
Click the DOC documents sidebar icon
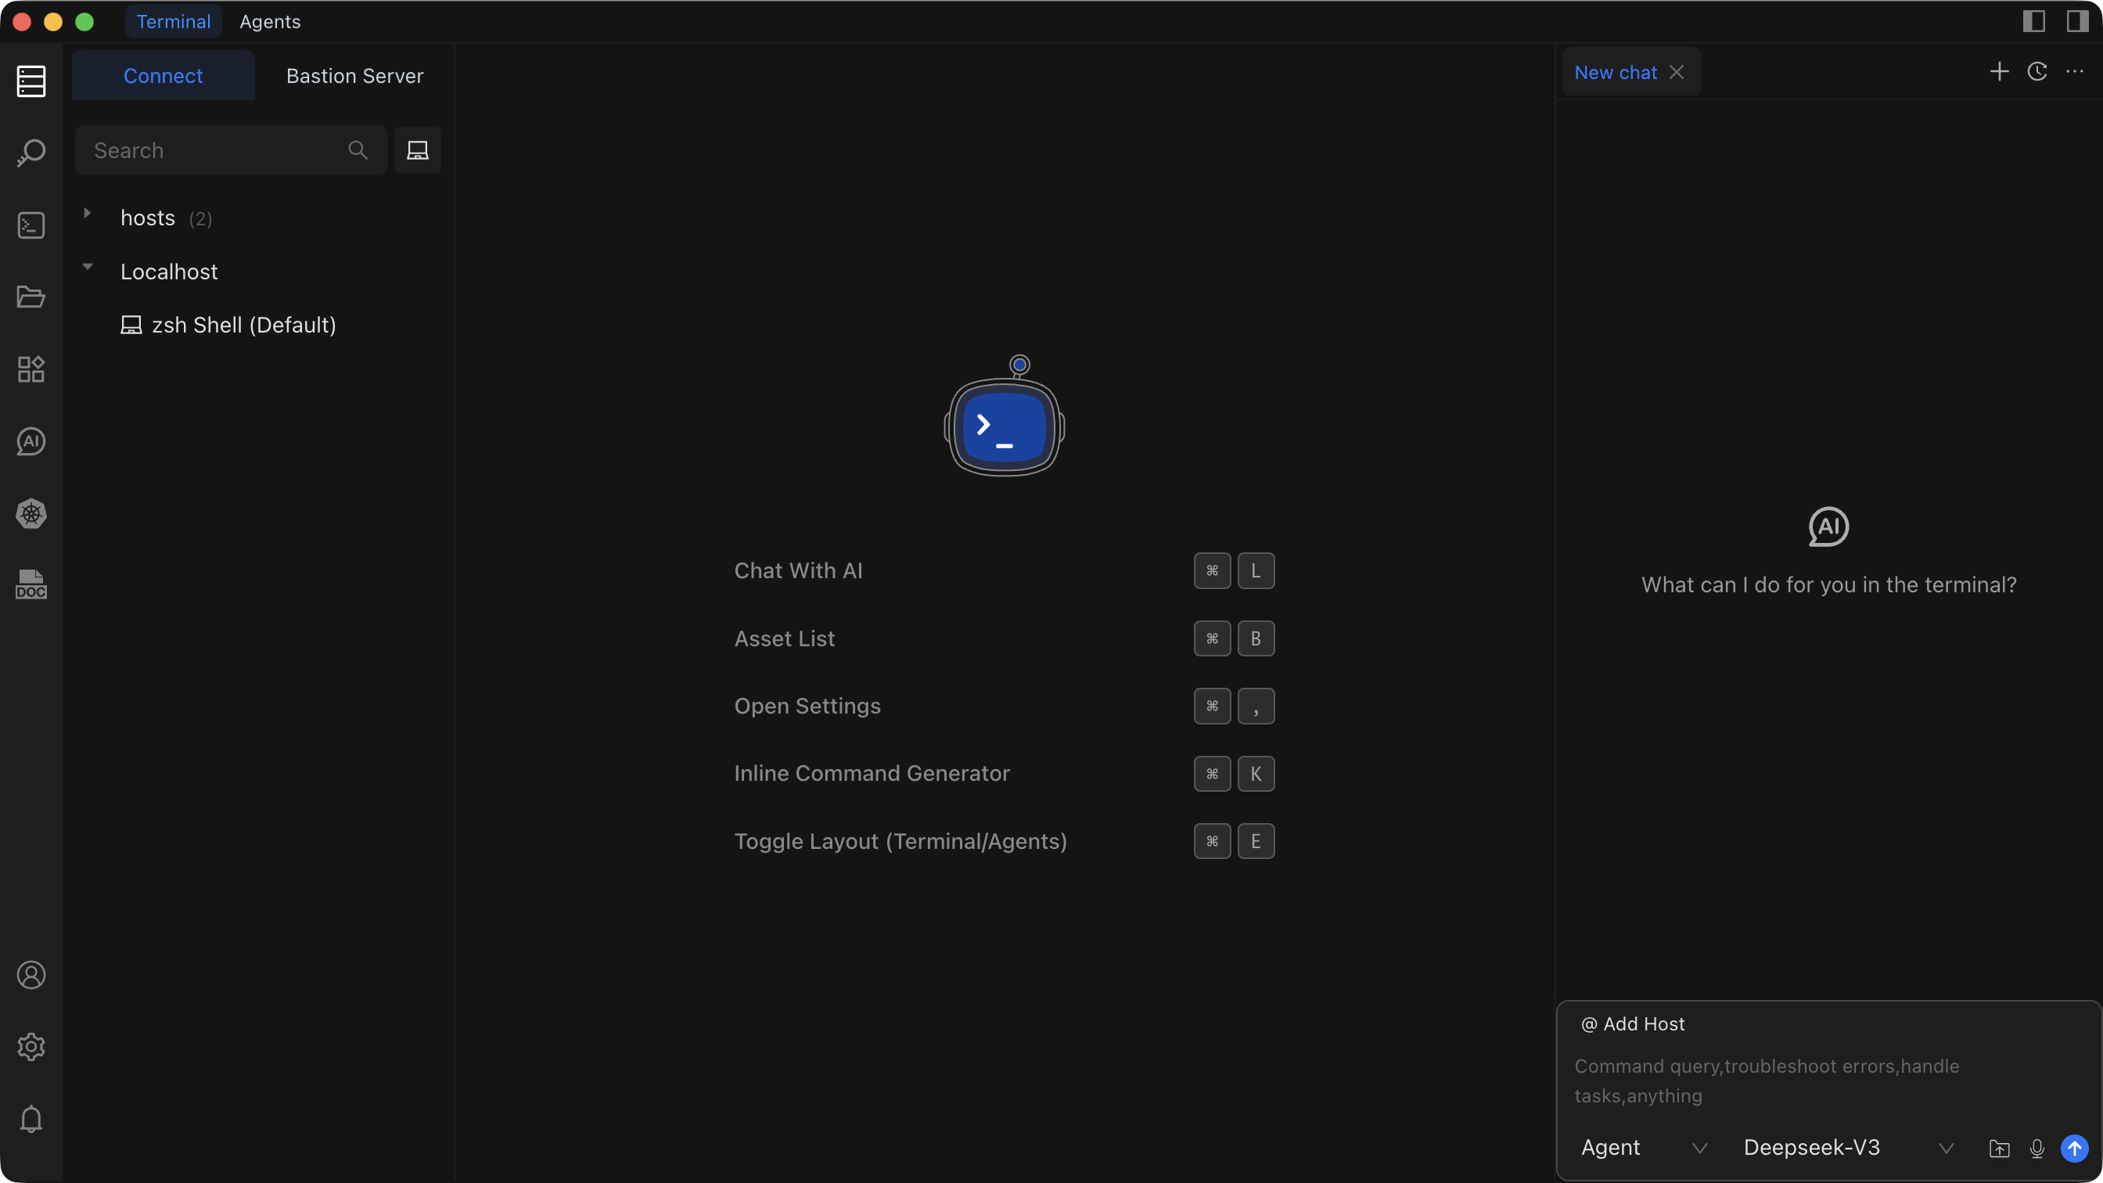click(x=31, y=584)
